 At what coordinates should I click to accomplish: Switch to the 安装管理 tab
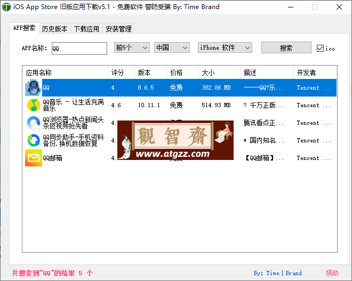(118, 29)
